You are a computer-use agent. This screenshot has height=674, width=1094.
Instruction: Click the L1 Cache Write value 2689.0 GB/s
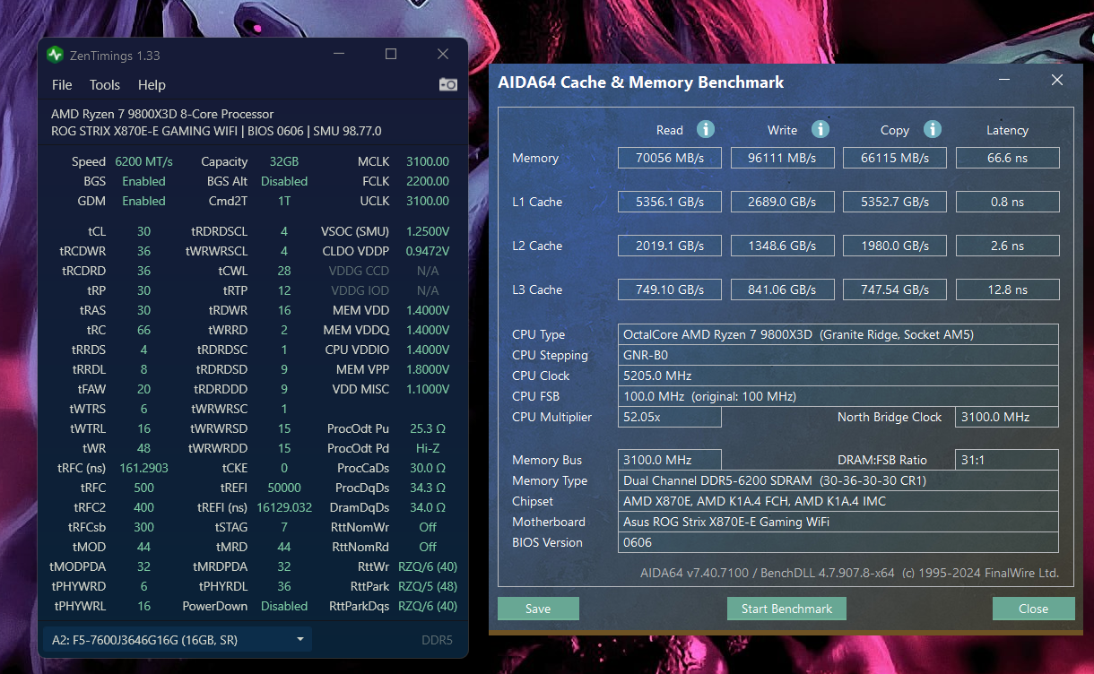pyautogui.click(x=782, y=202)
